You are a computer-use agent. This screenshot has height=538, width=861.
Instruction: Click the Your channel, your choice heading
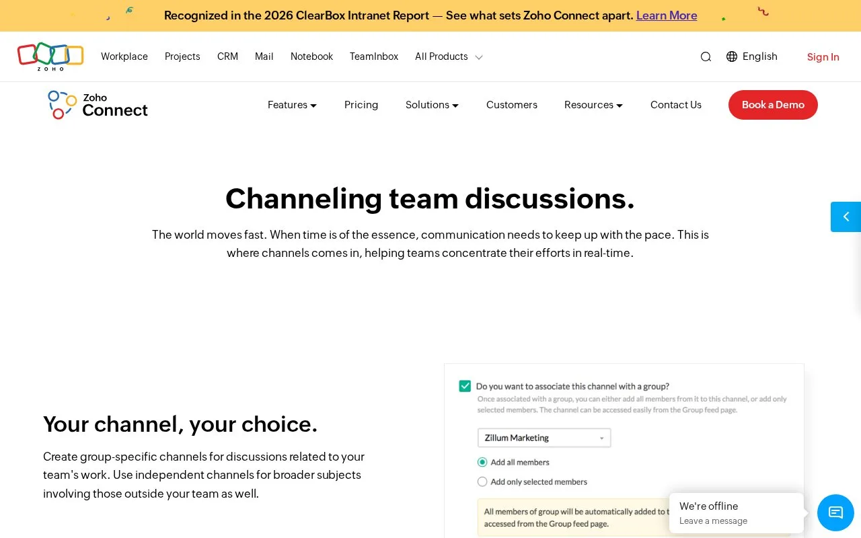coord(180,424)
